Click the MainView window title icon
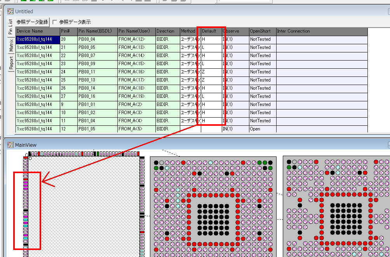The width and height of the screenshot is (390, 257). pyautogui.click(x=10, y=145)
